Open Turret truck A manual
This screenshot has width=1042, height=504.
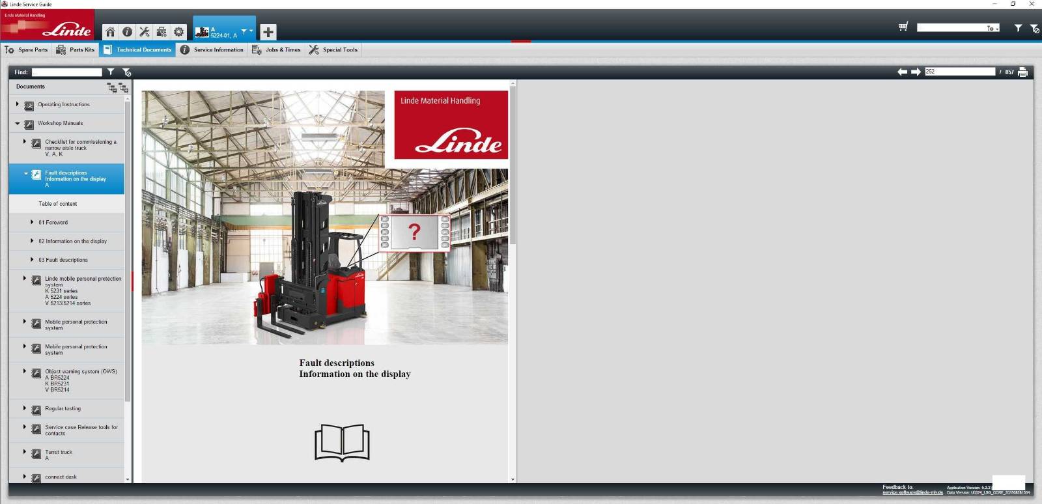[66, 455]
